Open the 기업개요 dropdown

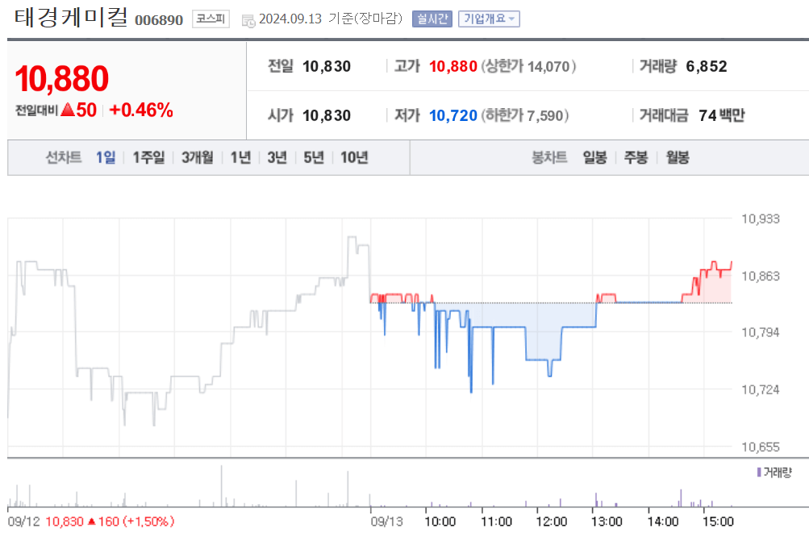pyautogui.click(x=489, y=19)
